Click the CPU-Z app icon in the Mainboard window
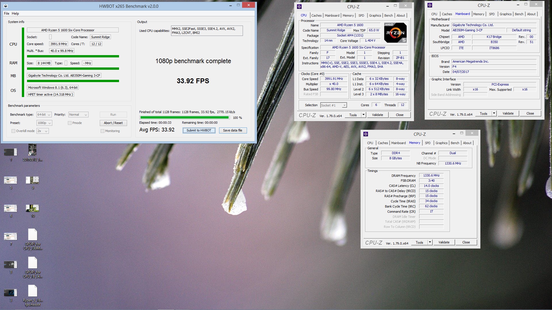Viewport: 552px width, 310px height. pyautogui.click(x=430, y=5)
